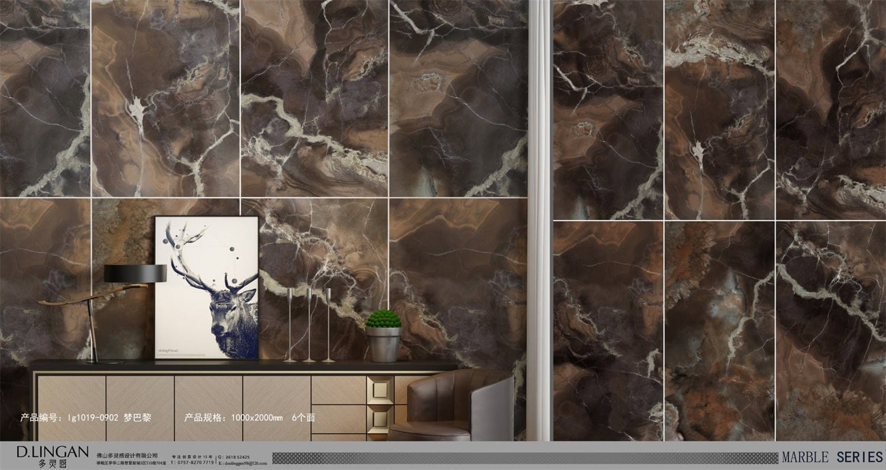Screen dimensions: 886x470
Task: Click the middle silver candlestick
Action: click(x=308, y=325)
